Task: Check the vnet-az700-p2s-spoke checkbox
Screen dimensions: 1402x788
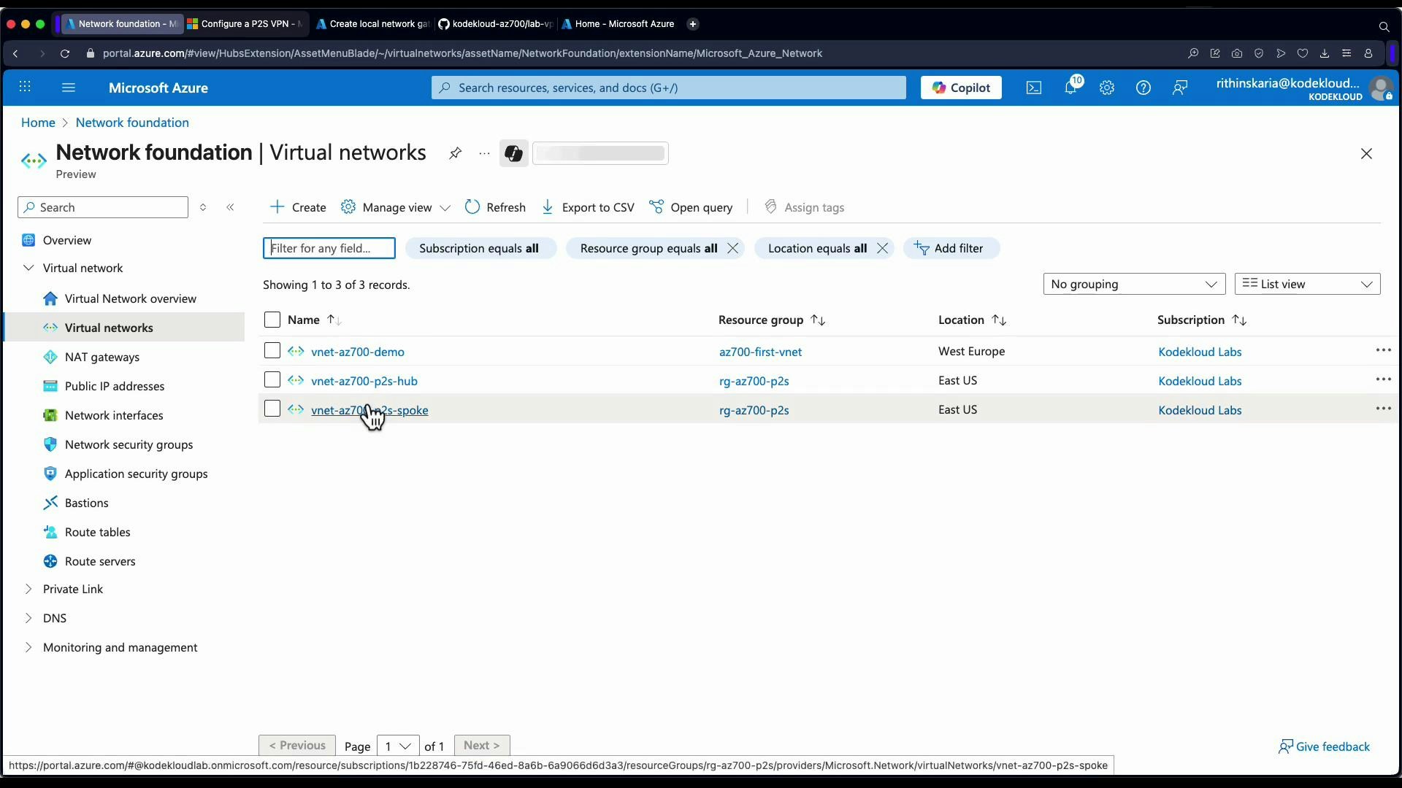Action: [x=272, y=409]
